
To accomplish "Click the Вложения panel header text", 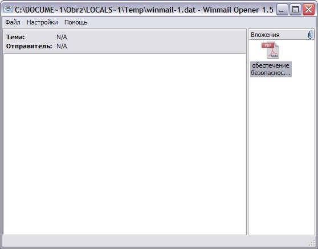I will (265, 35).
